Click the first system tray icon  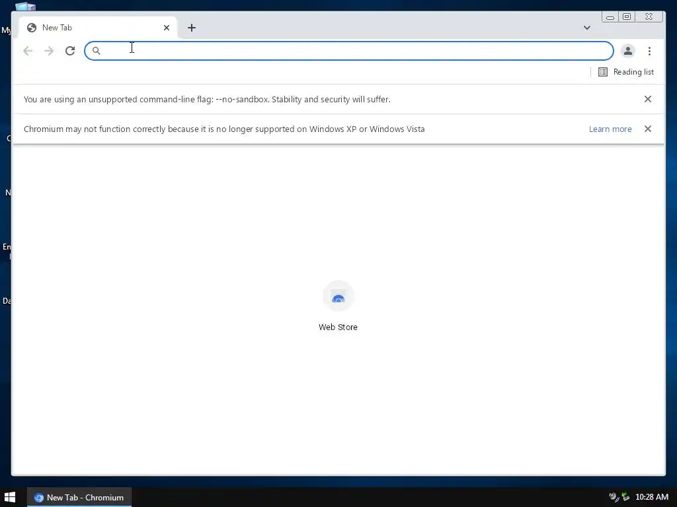point(614,497)
